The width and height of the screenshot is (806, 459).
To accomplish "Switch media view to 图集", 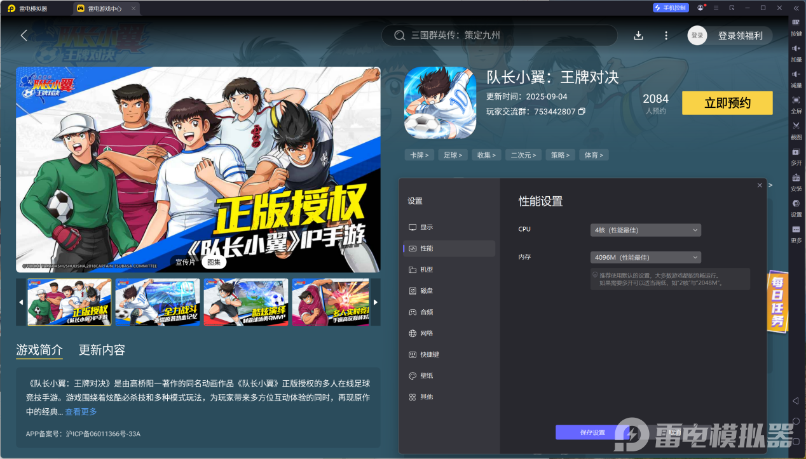I will tap(214, 262).
